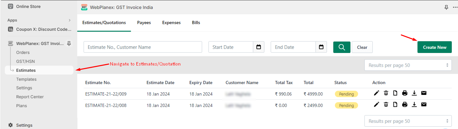Open Plans in the sidebar
This screenshot has height=129, width=458.
pyautogui.click(x=22, y=106)
